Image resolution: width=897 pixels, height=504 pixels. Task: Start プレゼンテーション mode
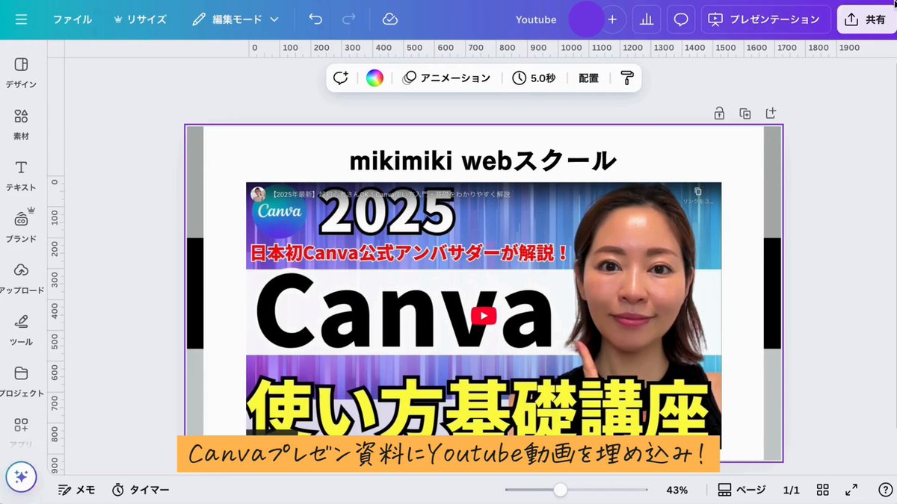pyautogui.click(x=764, y=19)
